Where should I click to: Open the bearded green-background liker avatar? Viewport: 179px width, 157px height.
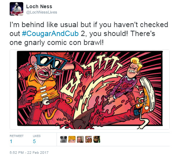(x=97, y=139)
